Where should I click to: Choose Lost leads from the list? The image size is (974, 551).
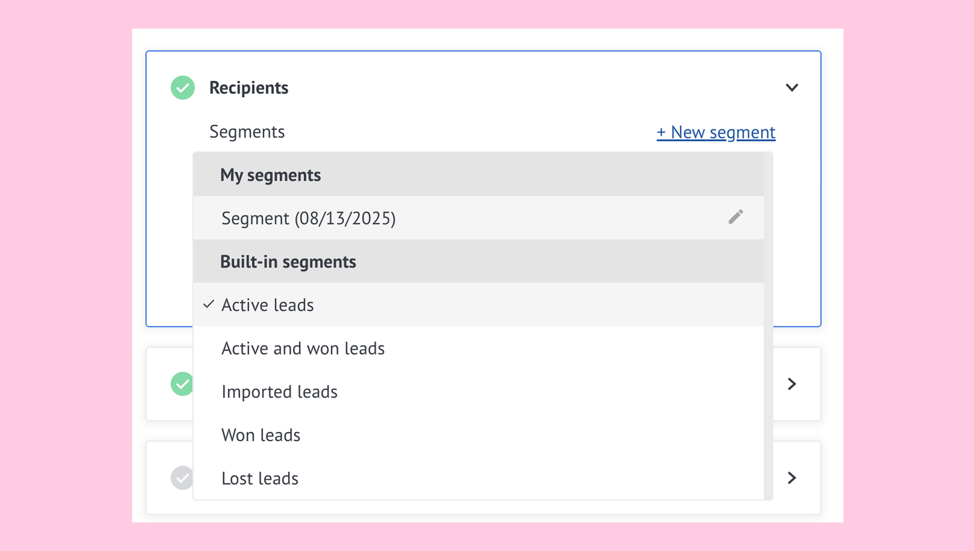260,479
